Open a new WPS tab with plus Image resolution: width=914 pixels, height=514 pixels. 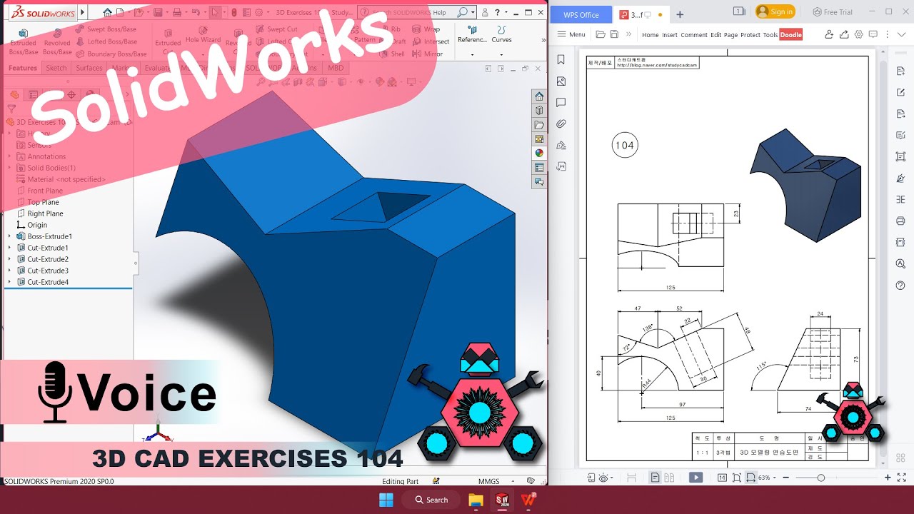click(x=680, y=14)
